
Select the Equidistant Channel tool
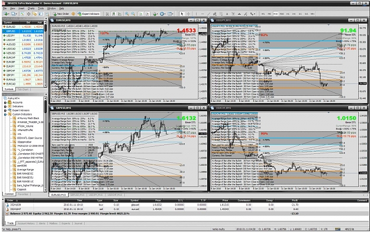[214, 14]
